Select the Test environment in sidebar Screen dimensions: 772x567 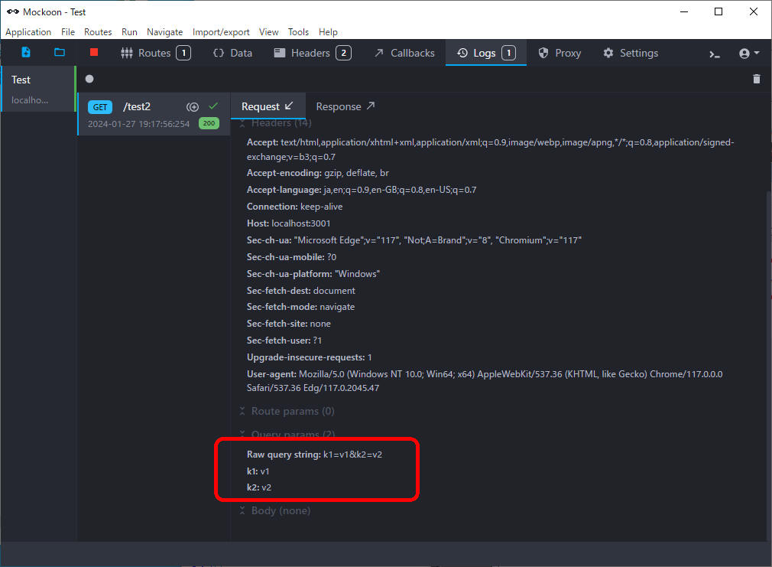pos(37,89)
